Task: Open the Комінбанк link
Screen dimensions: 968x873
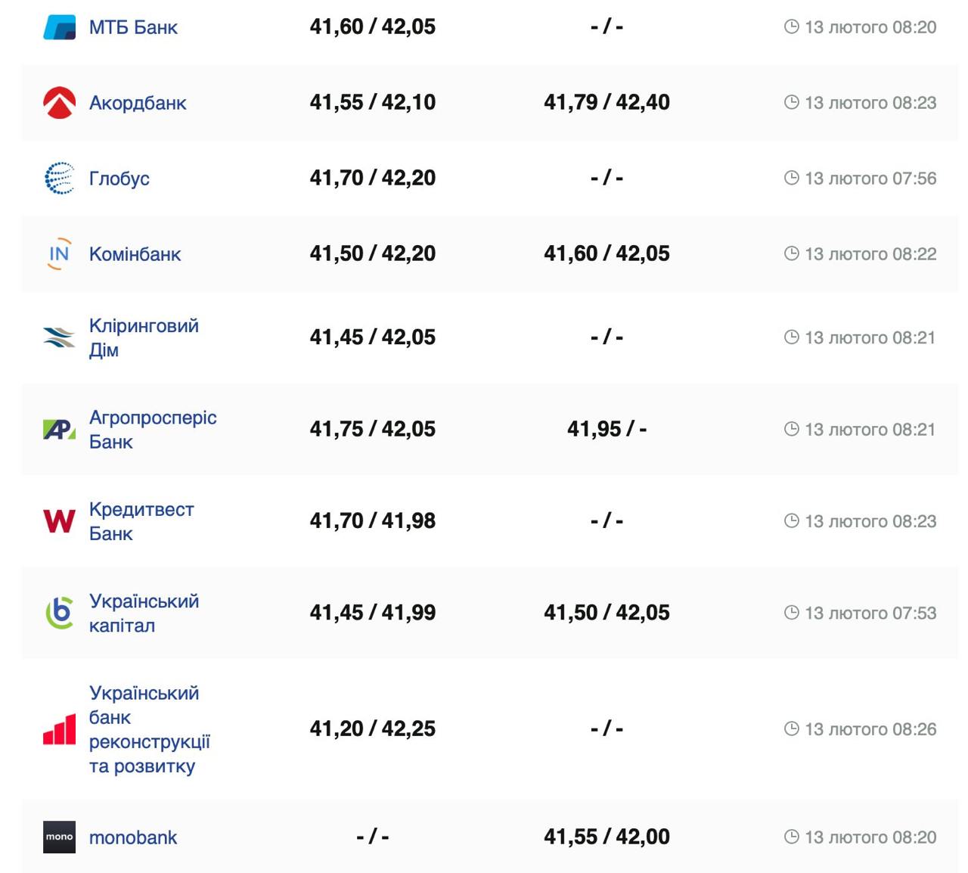Action: (135, 254)
